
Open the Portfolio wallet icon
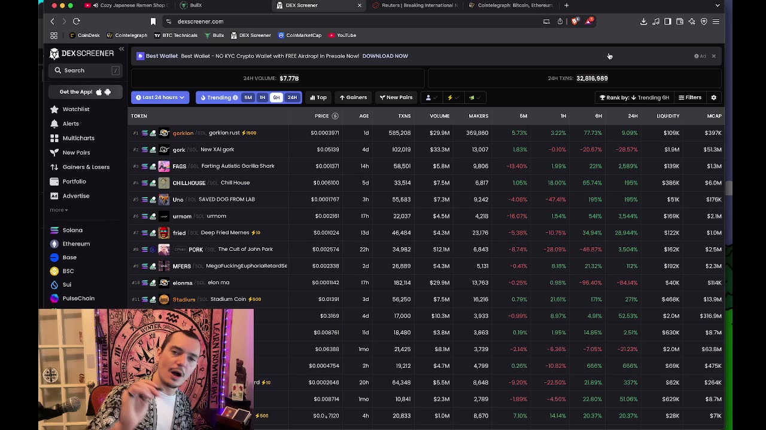(x=54, y=182)
